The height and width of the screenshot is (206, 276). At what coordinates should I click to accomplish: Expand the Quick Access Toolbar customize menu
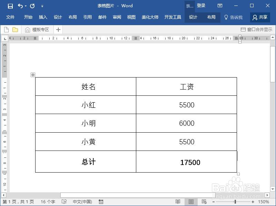[x=42, y=6]
